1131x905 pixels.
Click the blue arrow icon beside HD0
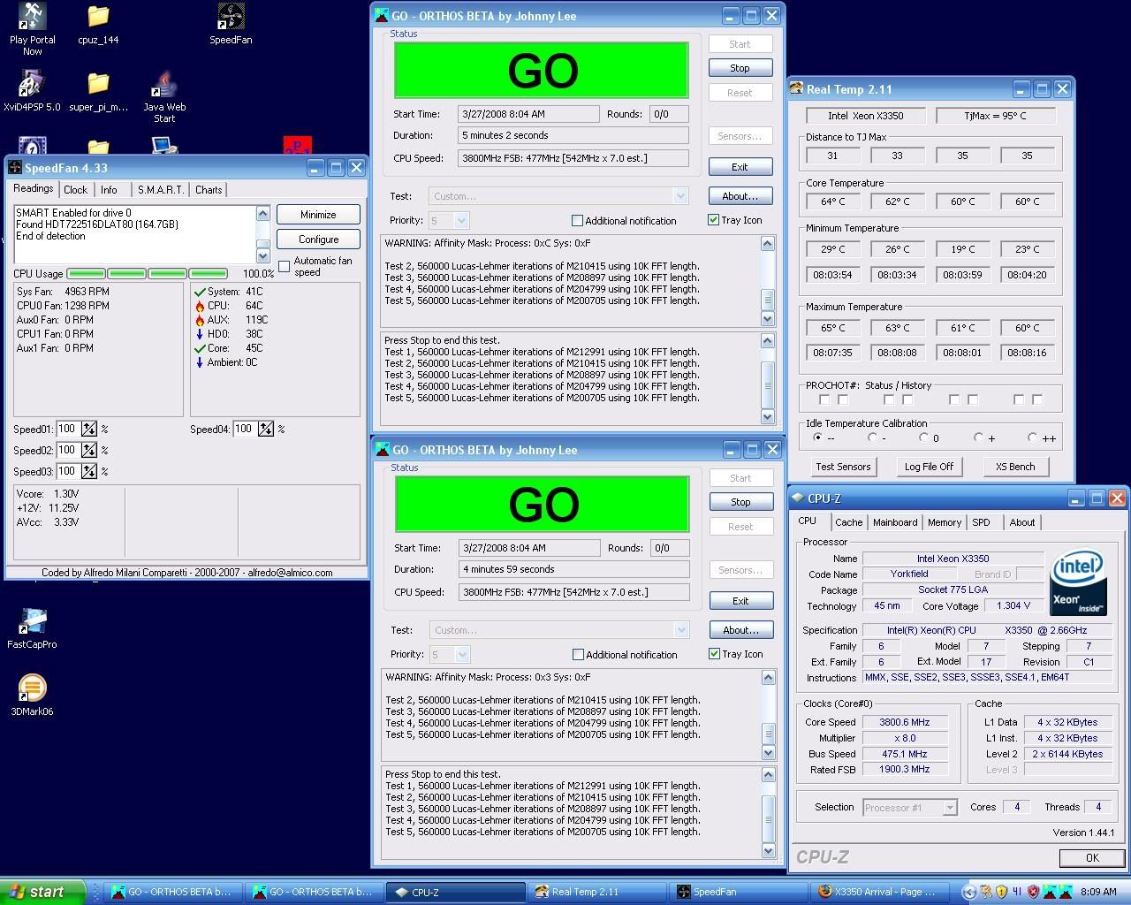pyautogui.click(x=200, y=334)
